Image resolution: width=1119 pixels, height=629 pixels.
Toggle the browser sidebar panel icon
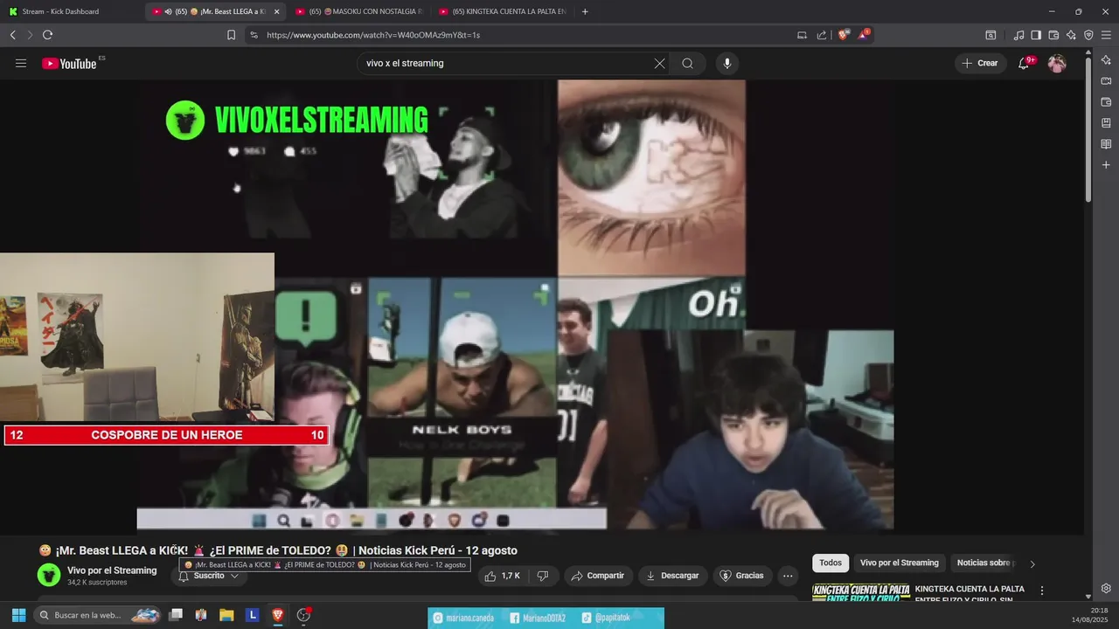[1036, 35]
